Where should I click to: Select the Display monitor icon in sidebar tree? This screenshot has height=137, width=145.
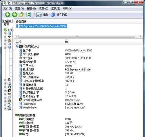(x=10, y=47)
